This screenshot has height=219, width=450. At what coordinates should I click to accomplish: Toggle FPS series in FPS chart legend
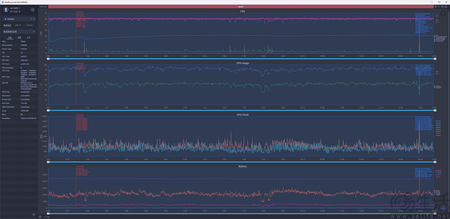(437, 35)
